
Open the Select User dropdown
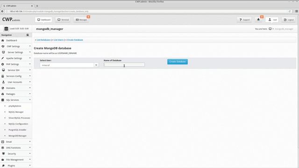coord(69,65)
